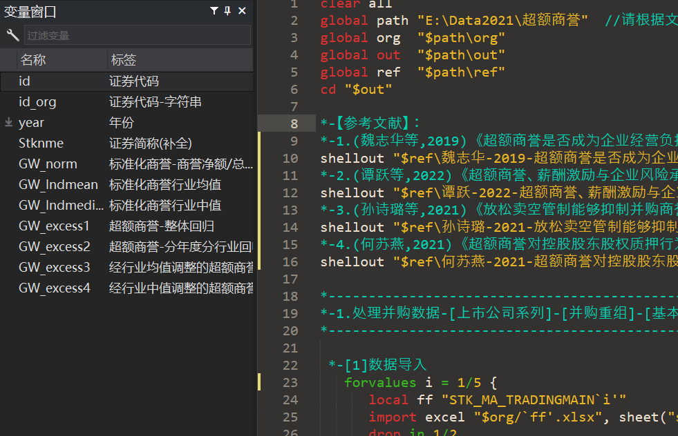This screenshot has height=436, width=678.
Task: Click the shellout 孙诗璐-2021 code line
Action: [499, 227]
